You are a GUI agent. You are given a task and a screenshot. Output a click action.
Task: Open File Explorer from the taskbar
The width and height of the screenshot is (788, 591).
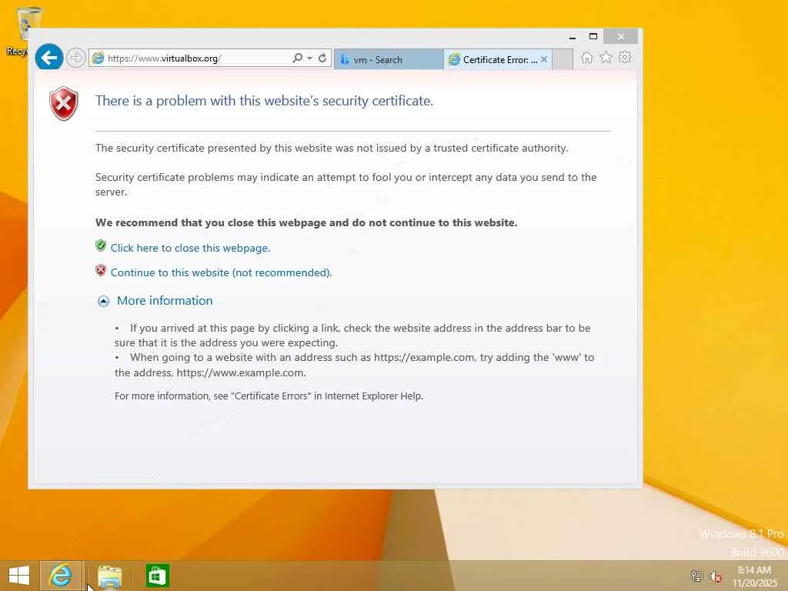(x=109, y=576)
